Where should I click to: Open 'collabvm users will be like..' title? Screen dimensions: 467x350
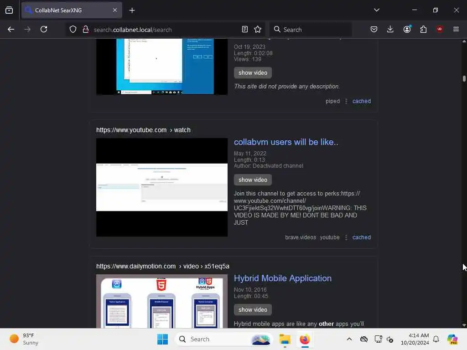pyautogui.click(x=286, y=142)
